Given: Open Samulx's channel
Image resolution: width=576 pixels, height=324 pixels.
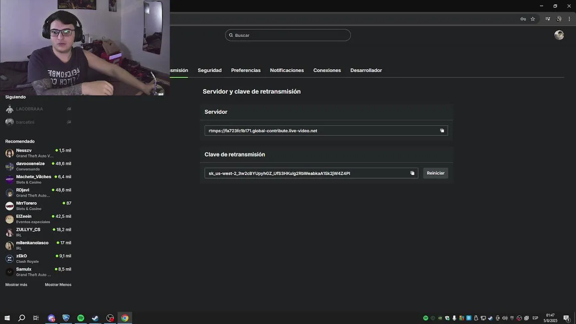Looking at the screenshot, I should (38, 272).
